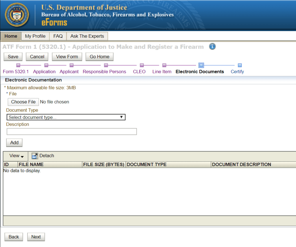Click the Next button
The image size is (296, 247).
(x=36, y=237)
